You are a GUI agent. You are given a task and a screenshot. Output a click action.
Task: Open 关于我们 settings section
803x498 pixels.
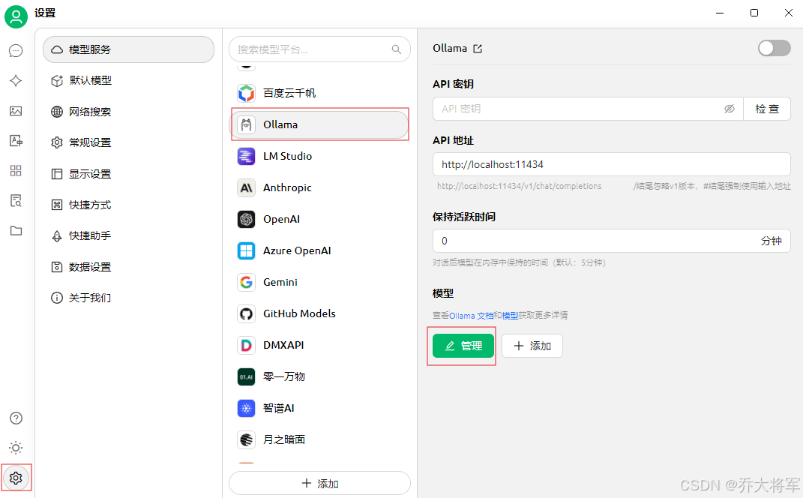pos(128,298)
